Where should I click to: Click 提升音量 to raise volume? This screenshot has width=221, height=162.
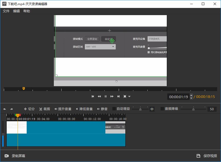[x=63, y=109]
